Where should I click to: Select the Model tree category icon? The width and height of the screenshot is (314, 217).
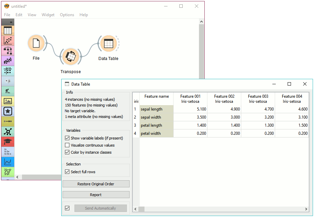[8, 51]
